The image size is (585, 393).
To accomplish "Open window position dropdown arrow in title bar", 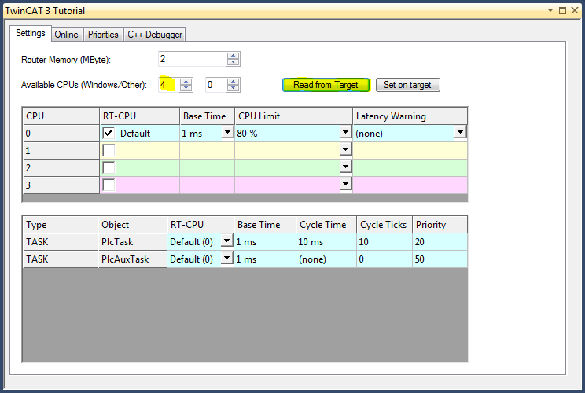I will 550,10.
